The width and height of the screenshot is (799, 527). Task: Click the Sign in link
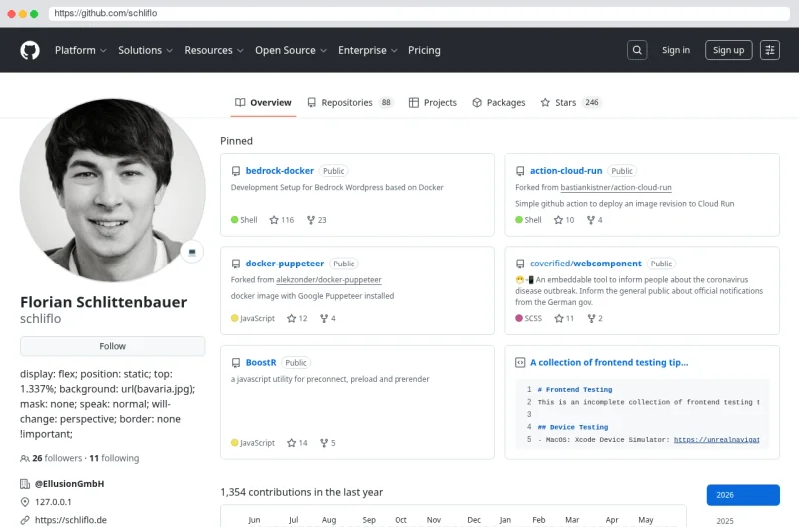[x=676, y=50]
